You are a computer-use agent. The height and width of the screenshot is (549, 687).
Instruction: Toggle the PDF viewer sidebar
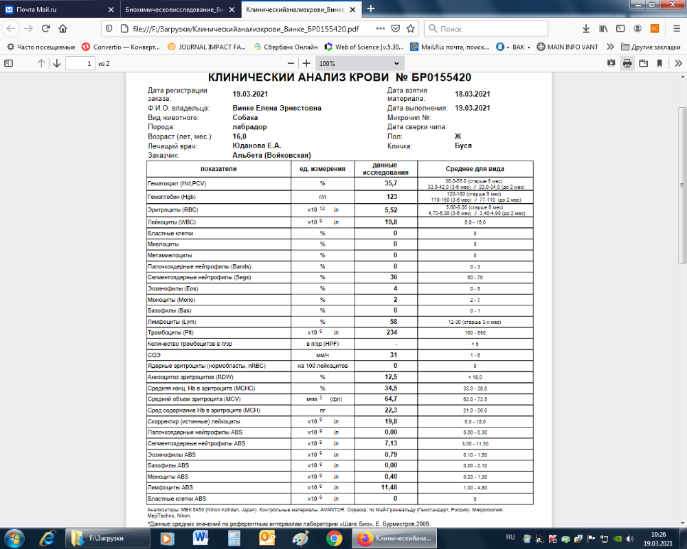(9, 63)
